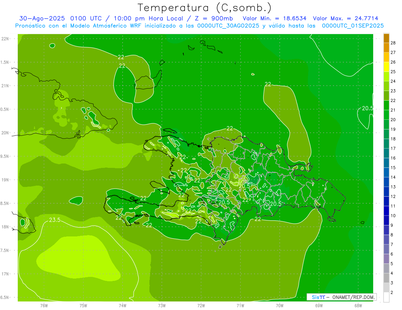This screenshot has width=402, height=310.
Task: Click the '72W' longitude axis label
Action: [201, 305]
